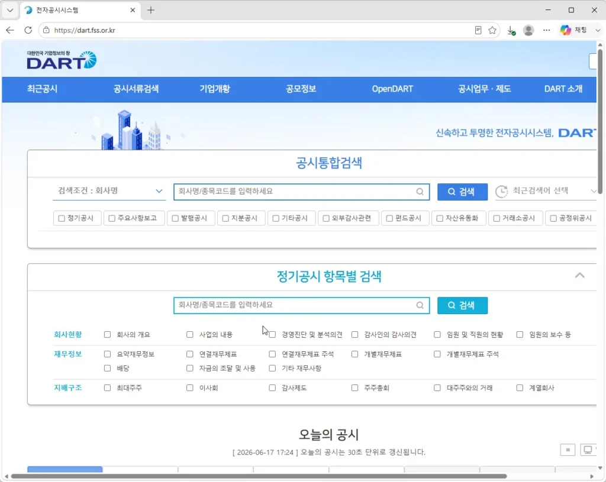This screenshot has width=606, height=482.
Task: Open the 기업개황 menu
Action: click(x=214, y=89)
